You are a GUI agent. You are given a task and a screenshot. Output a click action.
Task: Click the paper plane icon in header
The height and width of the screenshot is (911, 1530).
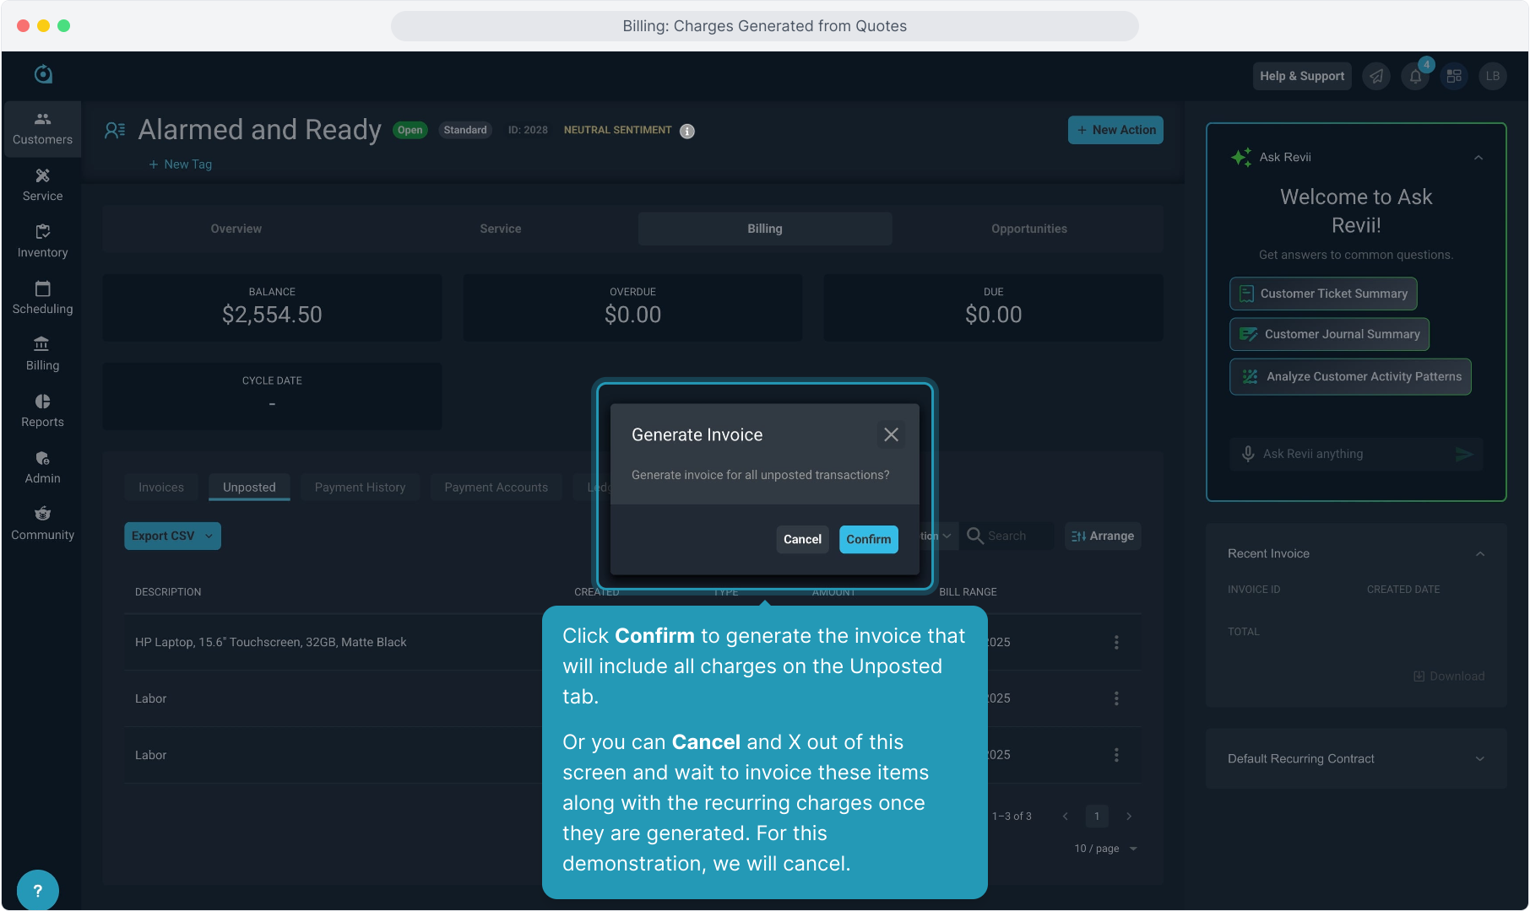(x=1376, y=76)
